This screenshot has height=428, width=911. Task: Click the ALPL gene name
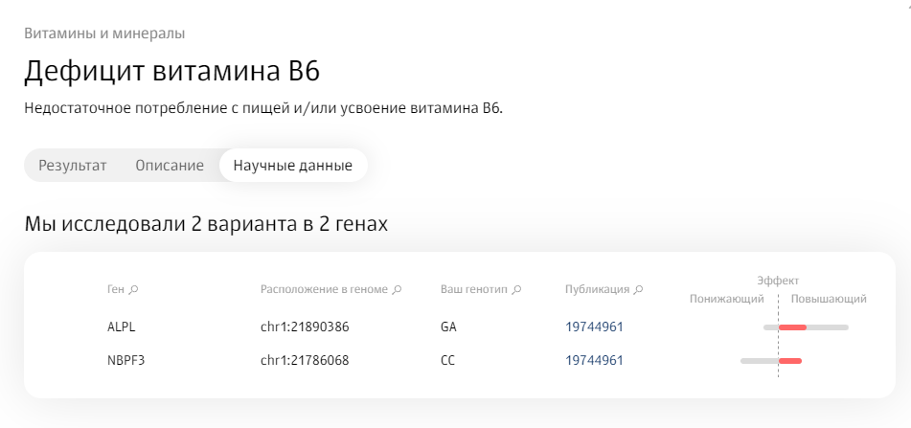pyautogui.click(x=122, y=327)
